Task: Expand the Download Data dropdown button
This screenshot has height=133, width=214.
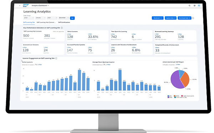Action: click(x=184, y=18)
